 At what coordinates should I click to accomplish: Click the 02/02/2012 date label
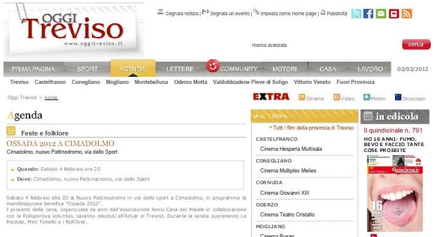(413, 69)
